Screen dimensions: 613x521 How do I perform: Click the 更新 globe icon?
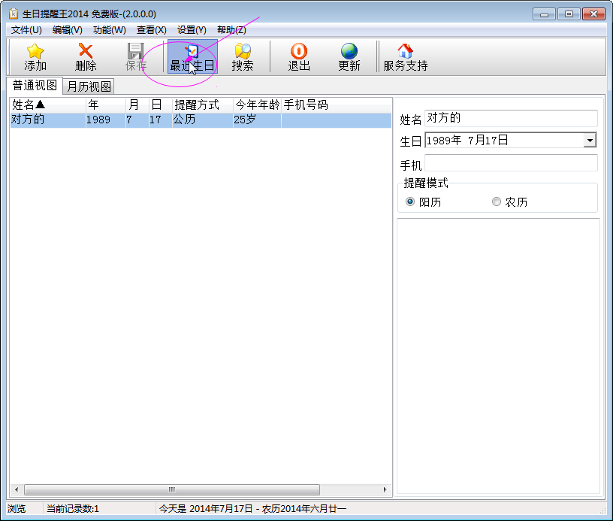click(349, 51)
